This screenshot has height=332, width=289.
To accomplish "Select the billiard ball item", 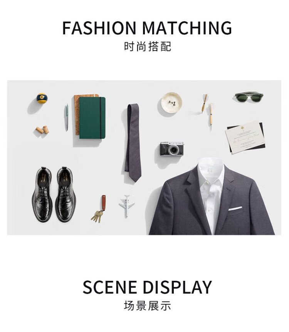I will (42, 98).
